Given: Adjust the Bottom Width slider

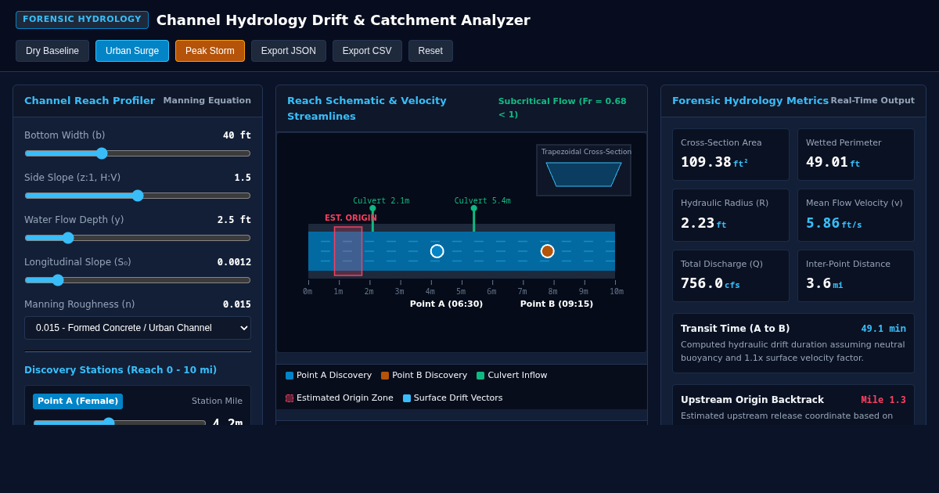Looking at the screenshot, I should 138,153.
